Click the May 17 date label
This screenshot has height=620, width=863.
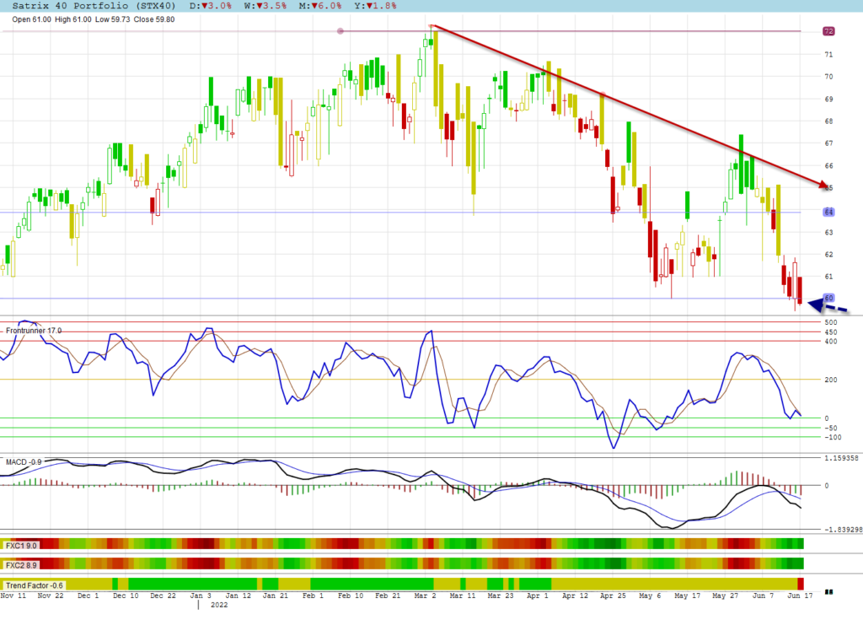(x=688, y=596)
